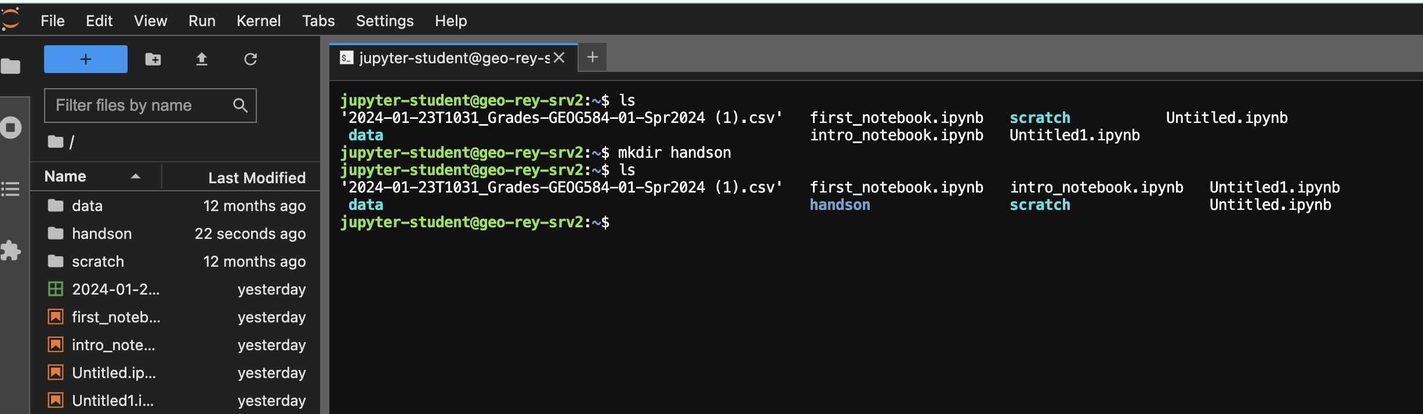Select first_notebook file in the file browser

(115, 317)
